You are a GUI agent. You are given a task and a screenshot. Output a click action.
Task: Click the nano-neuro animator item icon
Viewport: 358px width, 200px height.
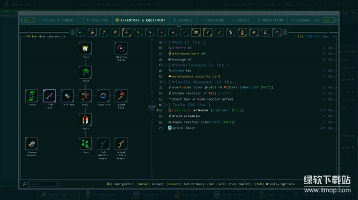[169, 110]
